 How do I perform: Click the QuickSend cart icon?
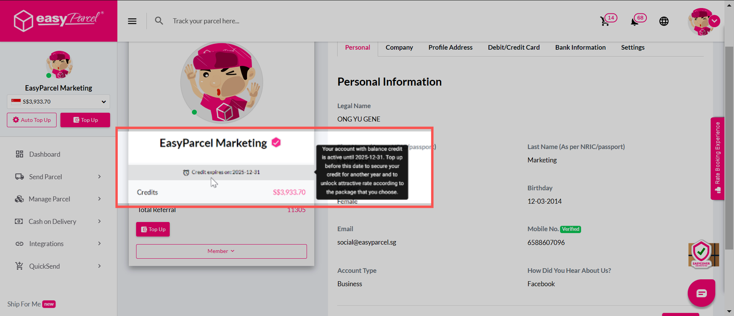pos(19,266)
